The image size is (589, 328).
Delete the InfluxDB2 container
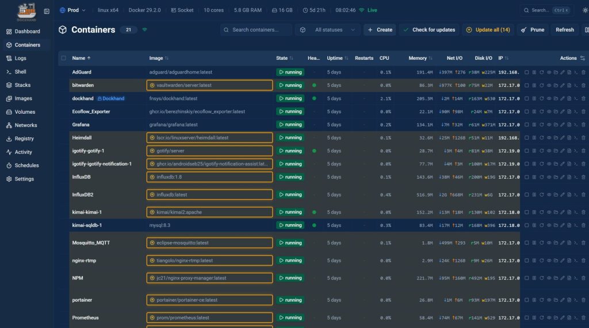click(583, 195)
